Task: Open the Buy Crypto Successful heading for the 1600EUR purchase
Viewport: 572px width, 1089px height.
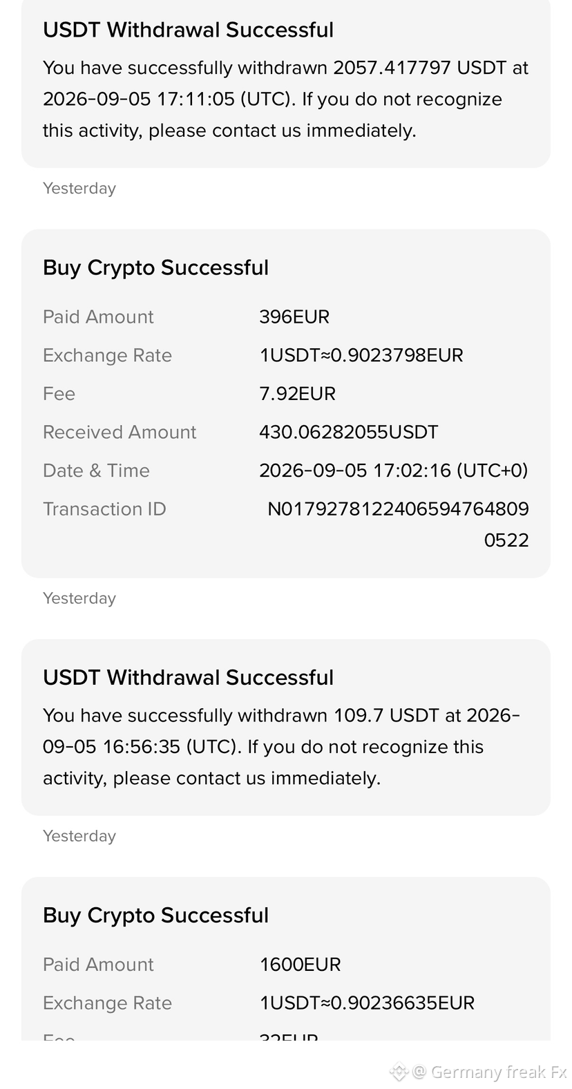Action: (155, 915)
